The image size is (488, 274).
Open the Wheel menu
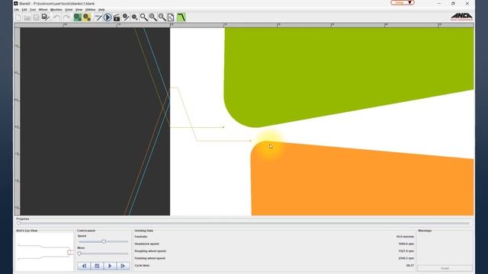pos(43,10)
